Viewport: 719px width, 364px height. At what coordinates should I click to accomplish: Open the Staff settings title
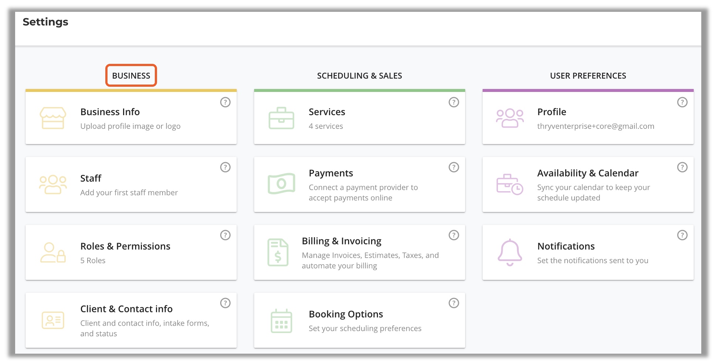[91, 178]
